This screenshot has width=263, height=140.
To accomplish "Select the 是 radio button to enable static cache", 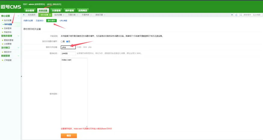I will pyautogui.click(x=62, y=41).
